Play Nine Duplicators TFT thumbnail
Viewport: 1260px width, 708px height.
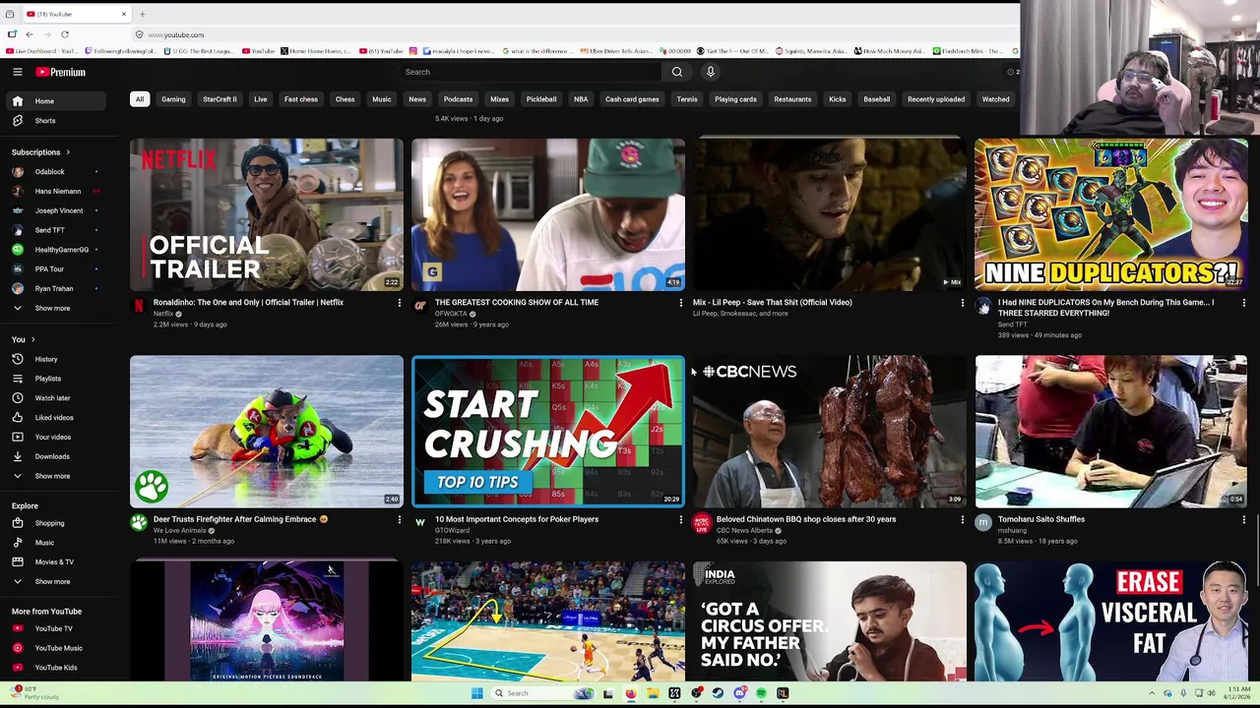point(1111,214)
